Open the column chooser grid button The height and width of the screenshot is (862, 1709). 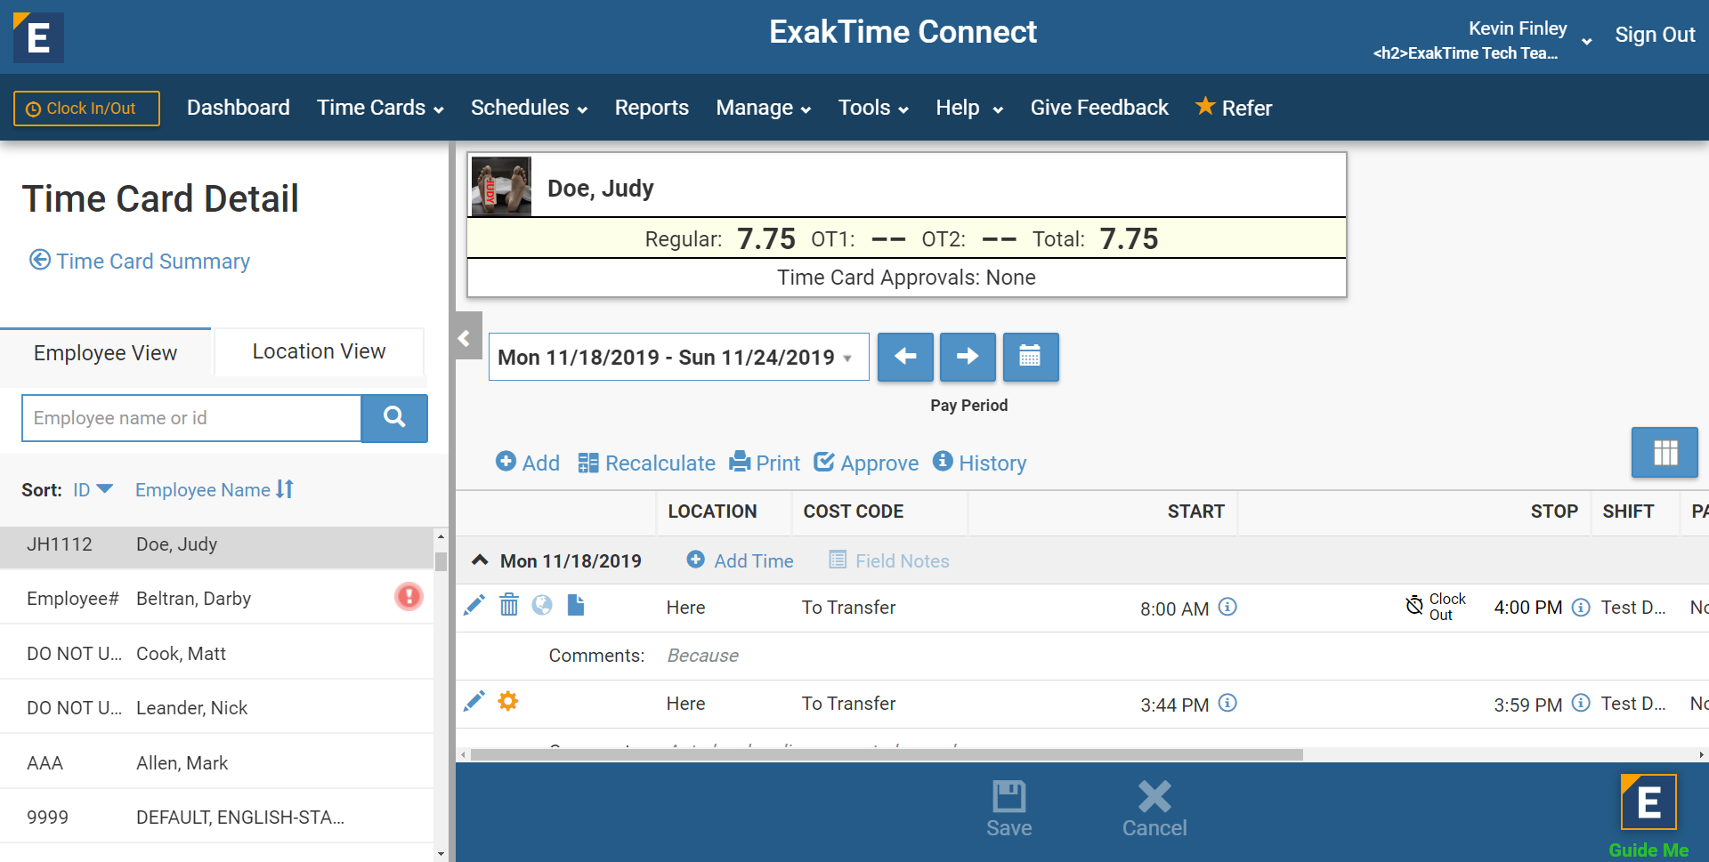pos(1664,453)
